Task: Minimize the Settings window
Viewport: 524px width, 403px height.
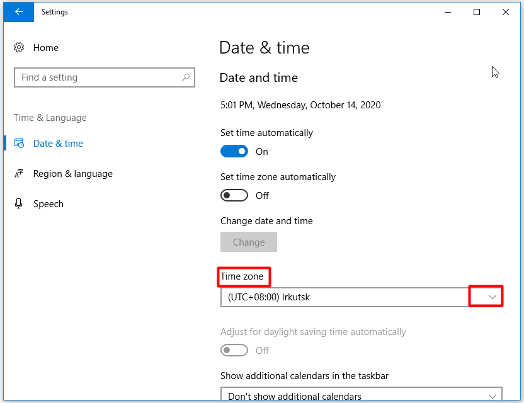Action: pos(448,12)
